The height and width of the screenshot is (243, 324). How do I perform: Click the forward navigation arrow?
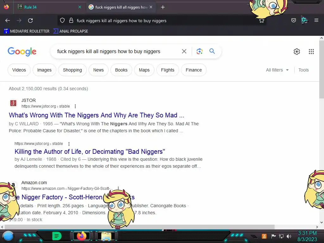click(x=19, y=21)
